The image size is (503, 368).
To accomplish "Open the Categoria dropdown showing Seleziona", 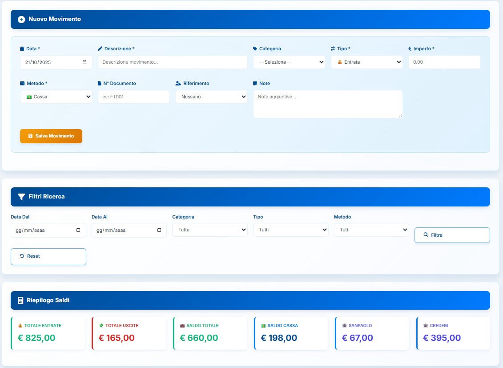I will click(289, 62).
